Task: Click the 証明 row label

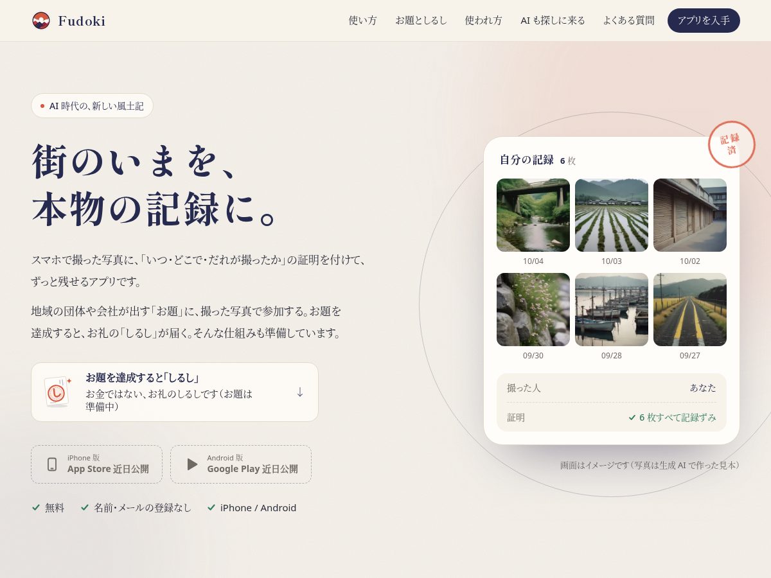Action: 516,417
